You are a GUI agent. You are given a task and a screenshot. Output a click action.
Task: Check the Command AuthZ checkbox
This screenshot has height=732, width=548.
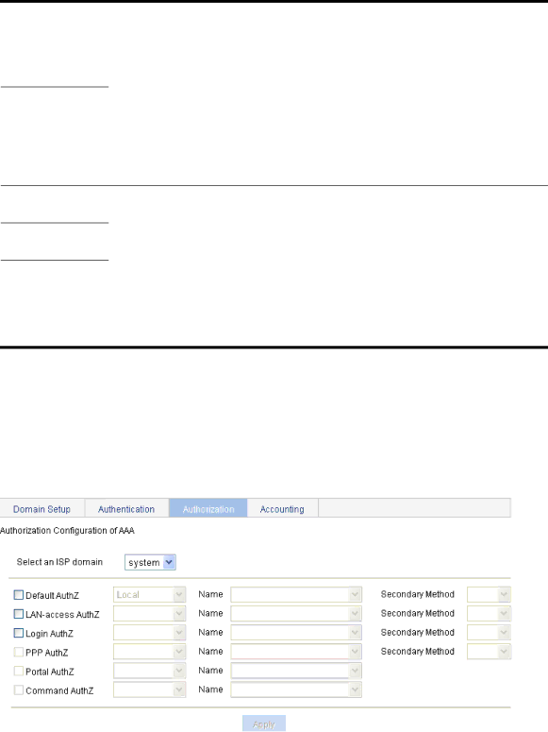(19, 690)
